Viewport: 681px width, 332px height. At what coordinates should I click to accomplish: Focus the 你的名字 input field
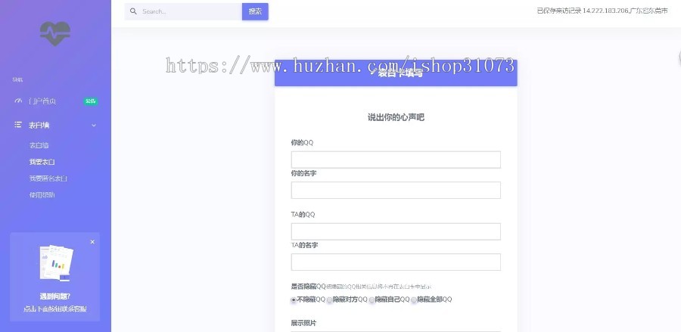396,190
